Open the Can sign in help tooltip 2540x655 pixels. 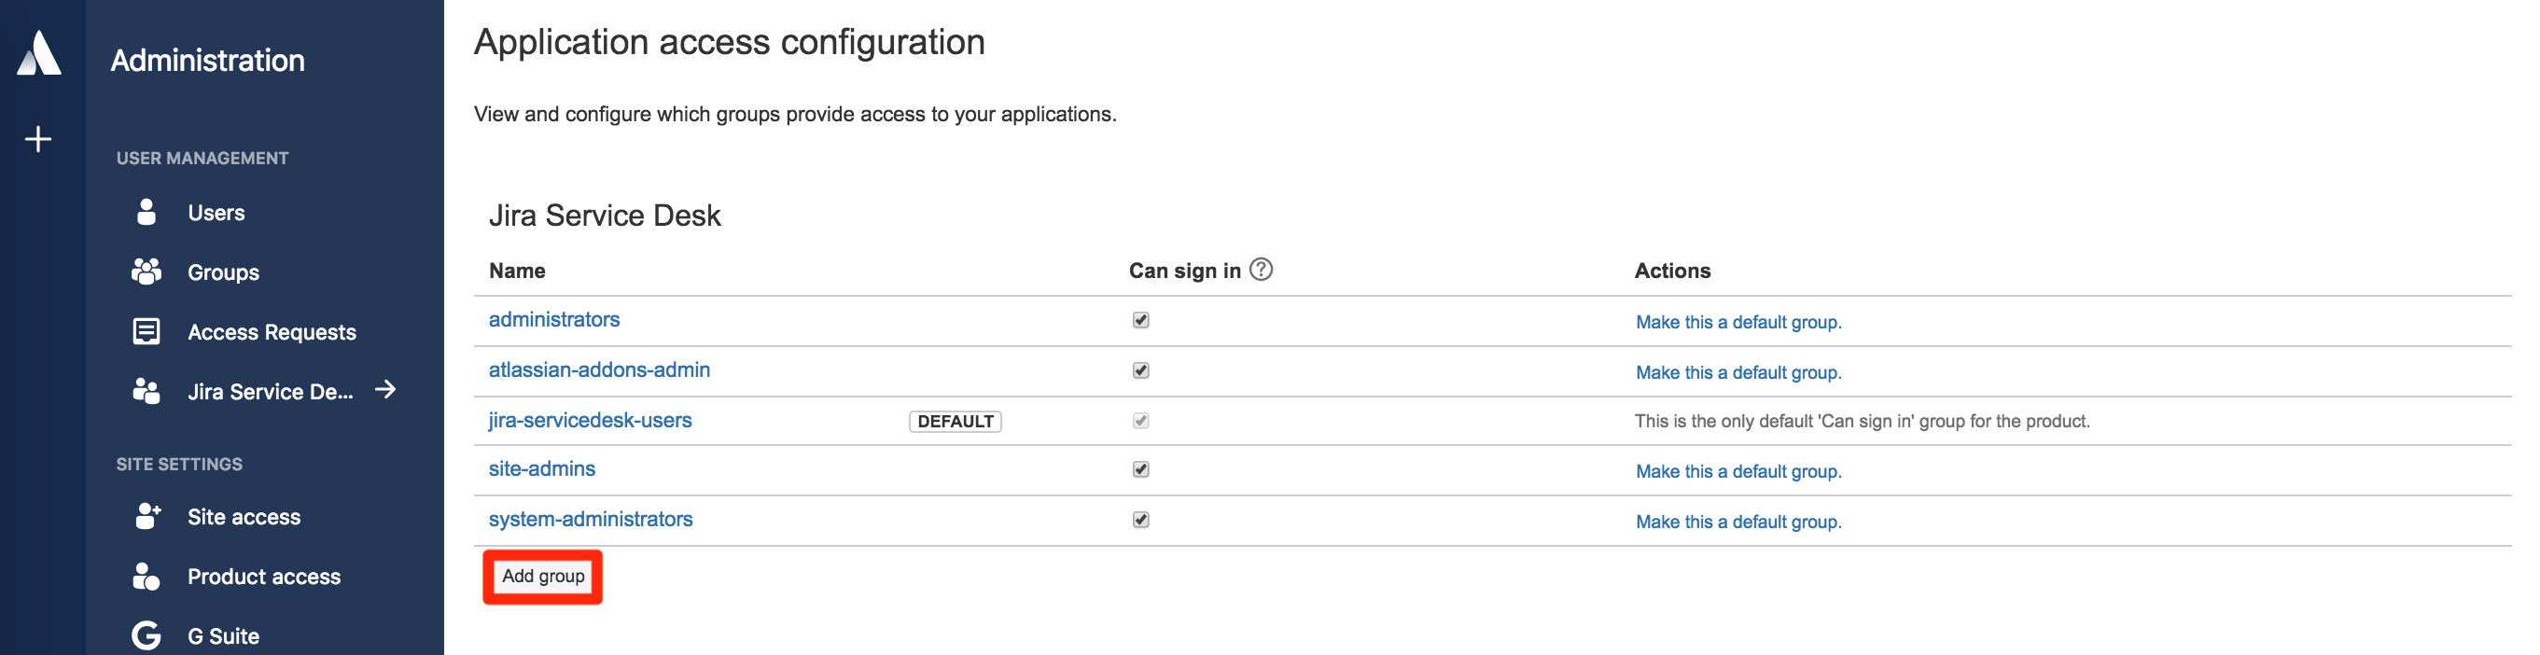coord(1263,268)
